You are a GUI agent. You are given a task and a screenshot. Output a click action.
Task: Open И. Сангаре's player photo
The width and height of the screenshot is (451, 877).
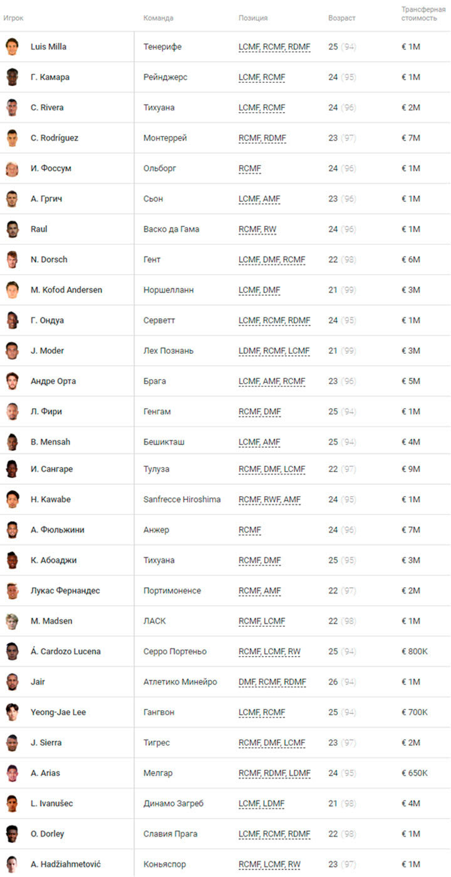[12, 469]
